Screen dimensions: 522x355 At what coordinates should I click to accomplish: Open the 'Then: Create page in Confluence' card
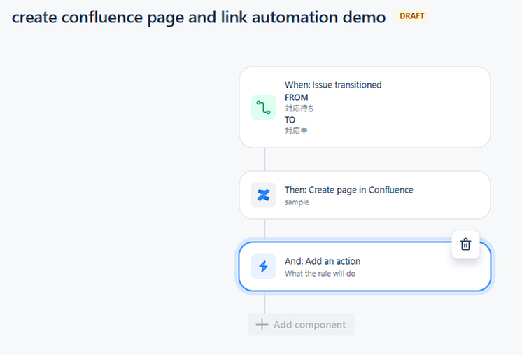point(365,195)
